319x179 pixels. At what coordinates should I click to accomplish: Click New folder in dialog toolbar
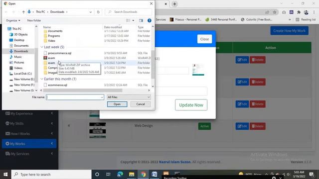click(x=34, y=20)
